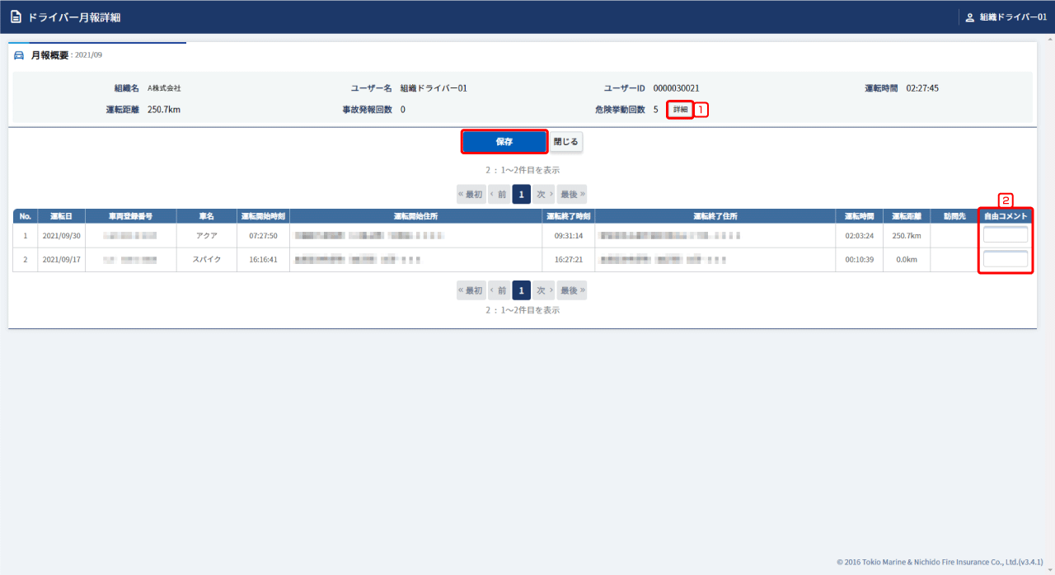
Task: Select page 1 in top pagination
Action: tap(521, 195)
